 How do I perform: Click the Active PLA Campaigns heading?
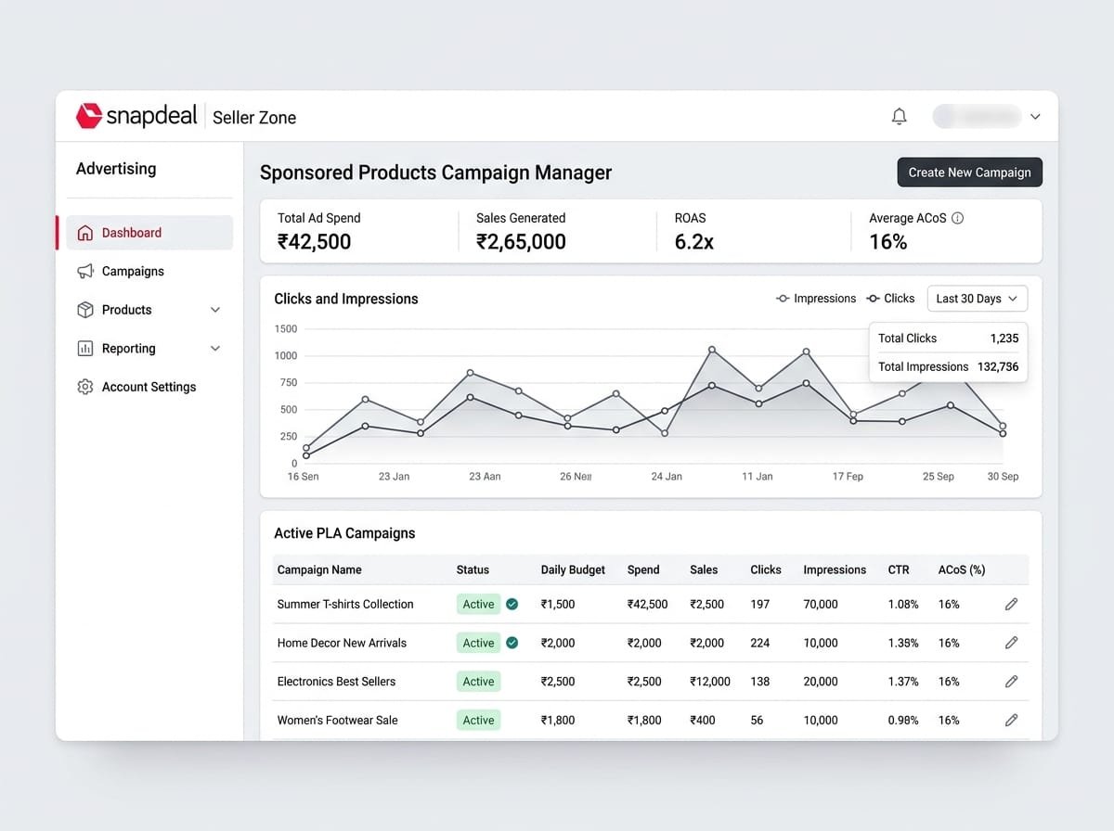344,533
